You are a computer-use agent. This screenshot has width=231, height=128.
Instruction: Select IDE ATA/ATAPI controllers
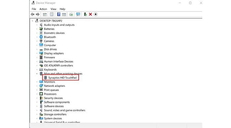coord(58,65)
